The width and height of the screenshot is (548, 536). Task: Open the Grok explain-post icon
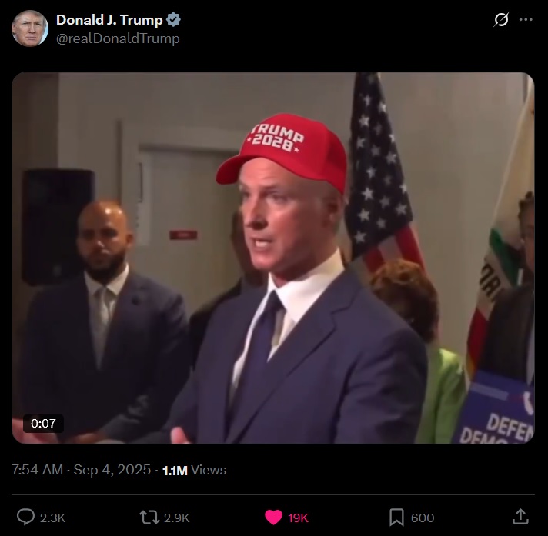pyautogui.click(x=501, y=19)
